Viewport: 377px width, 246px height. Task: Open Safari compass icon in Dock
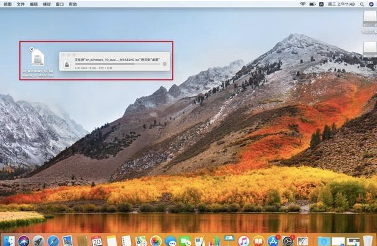pyautogui.click(x=53, y=241)
